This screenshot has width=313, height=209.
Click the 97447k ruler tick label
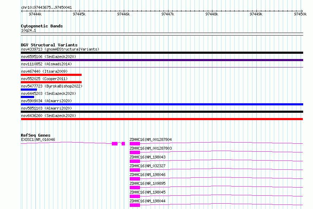(x=168, y=14)
